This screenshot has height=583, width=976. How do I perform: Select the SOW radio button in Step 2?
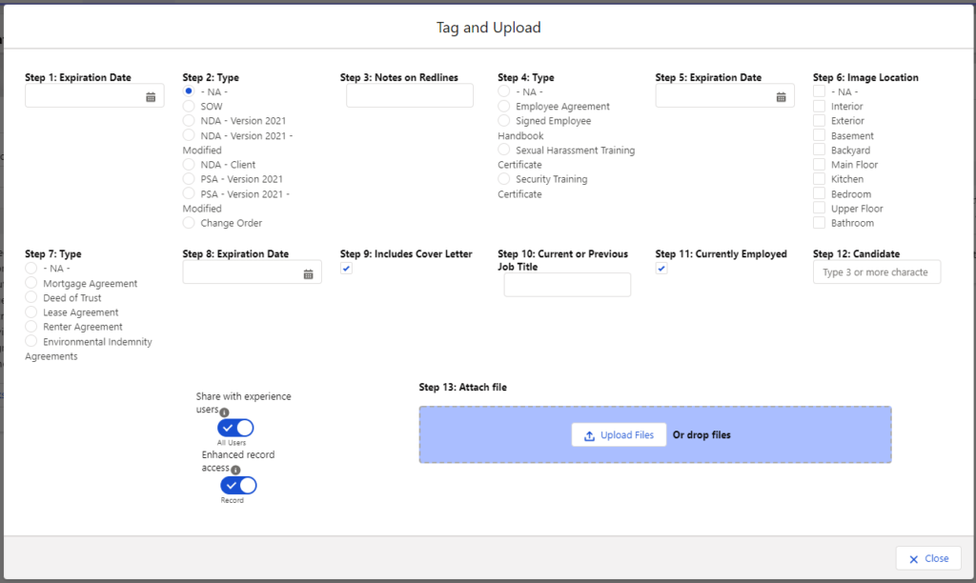[x=190, y=106]
